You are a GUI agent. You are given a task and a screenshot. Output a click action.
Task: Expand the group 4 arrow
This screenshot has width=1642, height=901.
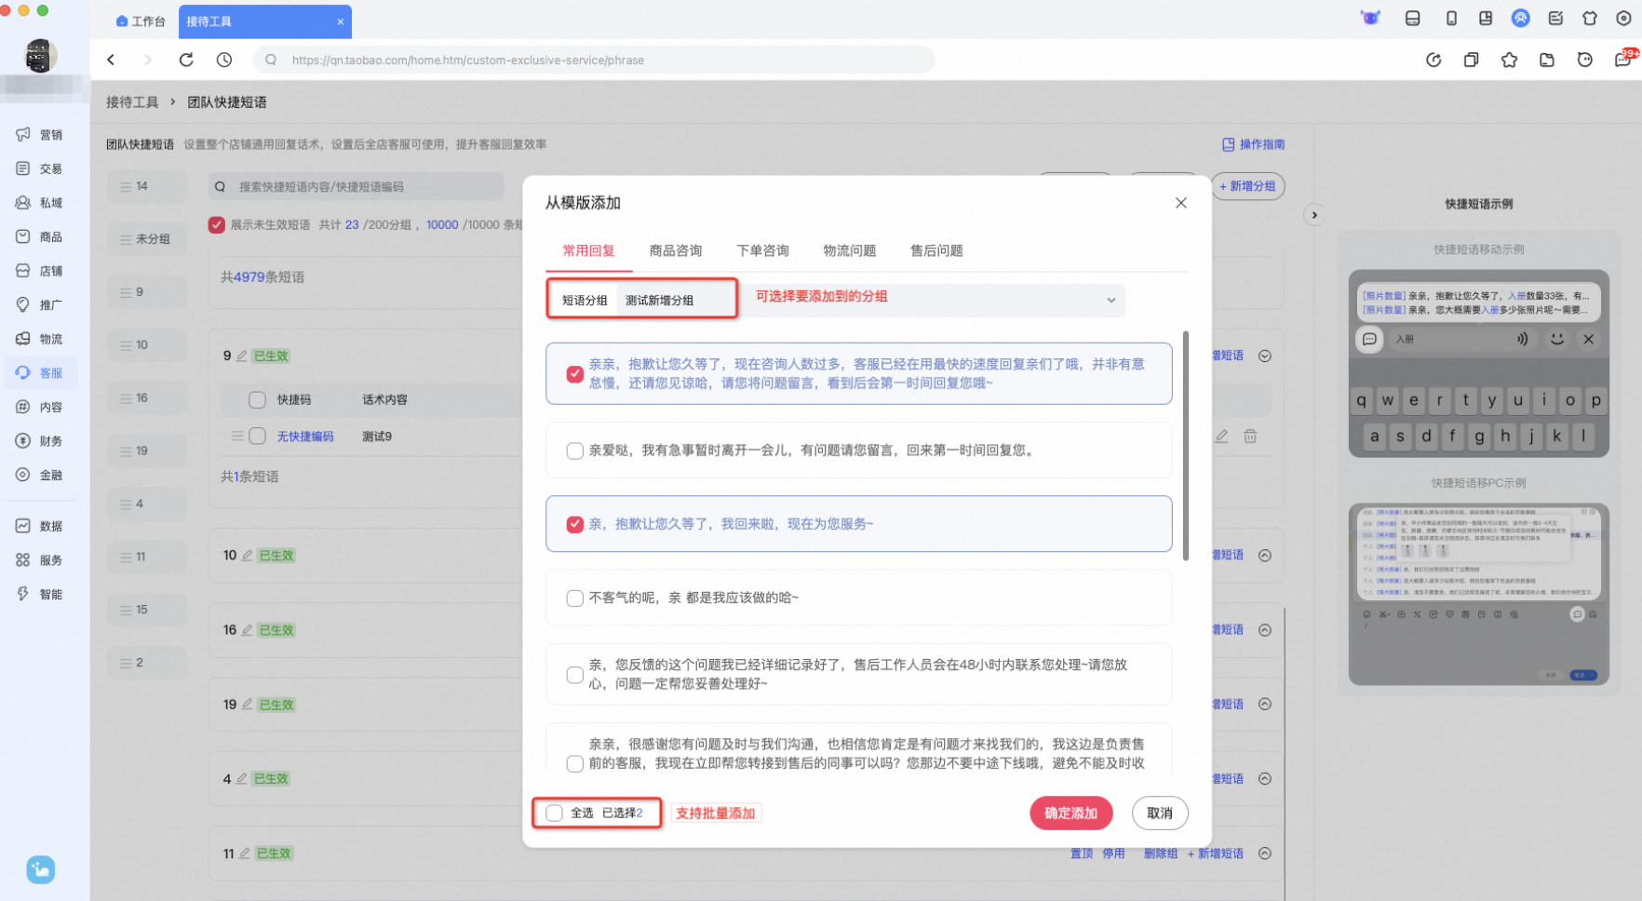click(1265, 778)
